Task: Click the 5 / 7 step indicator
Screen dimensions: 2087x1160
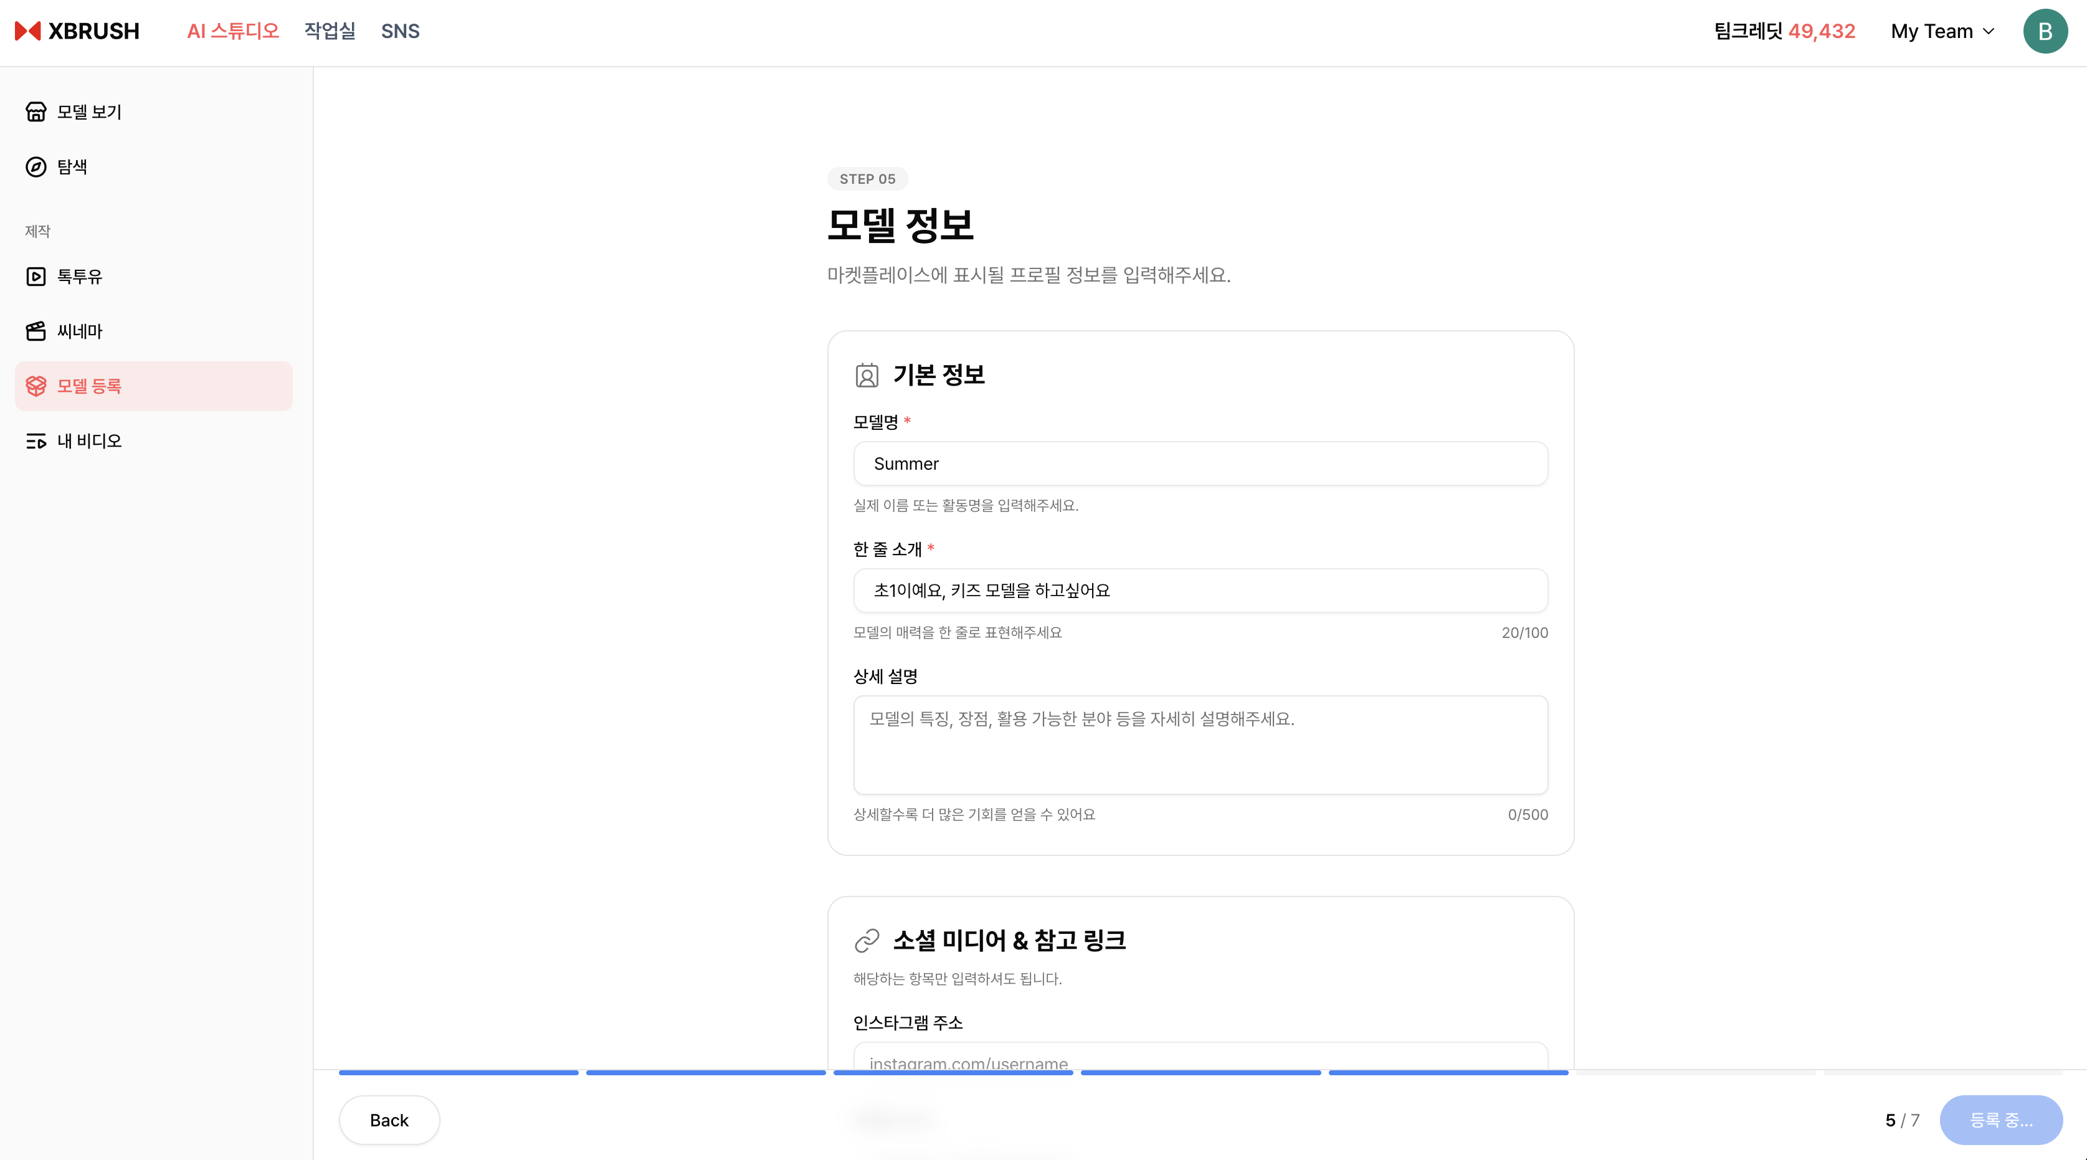Action: point(1902,1120)
